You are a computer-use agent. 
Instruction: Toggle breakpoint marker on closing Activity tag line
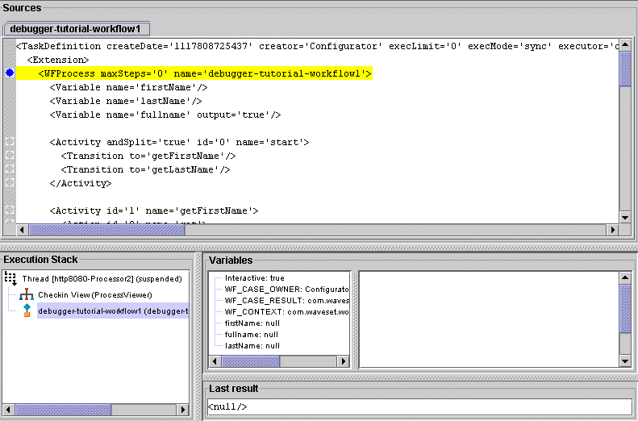pos(10,182)
